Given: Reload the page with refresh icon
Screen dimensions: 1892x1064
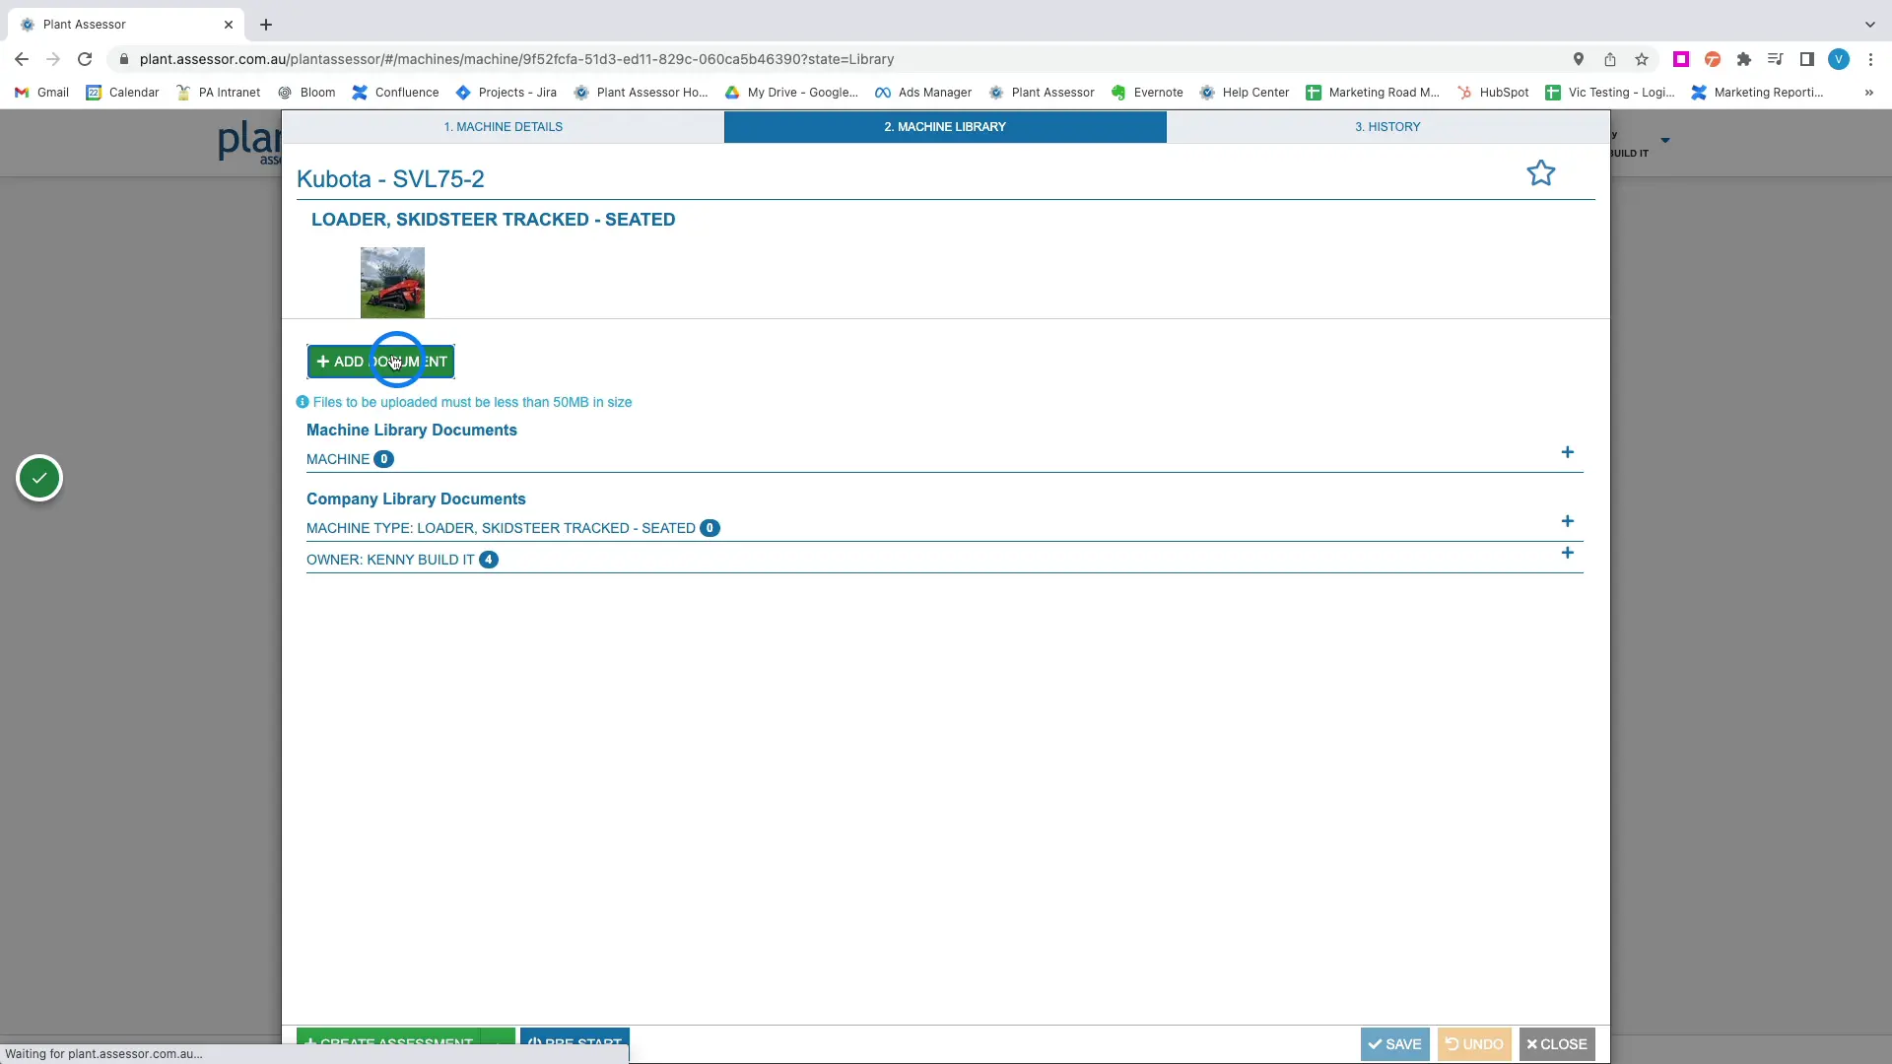Looking at the screenshot, I should point(85,59).
